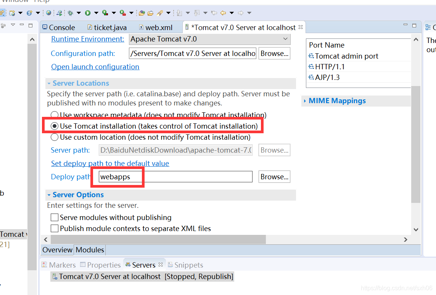Open the Debug dropdown arrow
The width and height of the screenshot is (436, 295).
tap(79, 13)
